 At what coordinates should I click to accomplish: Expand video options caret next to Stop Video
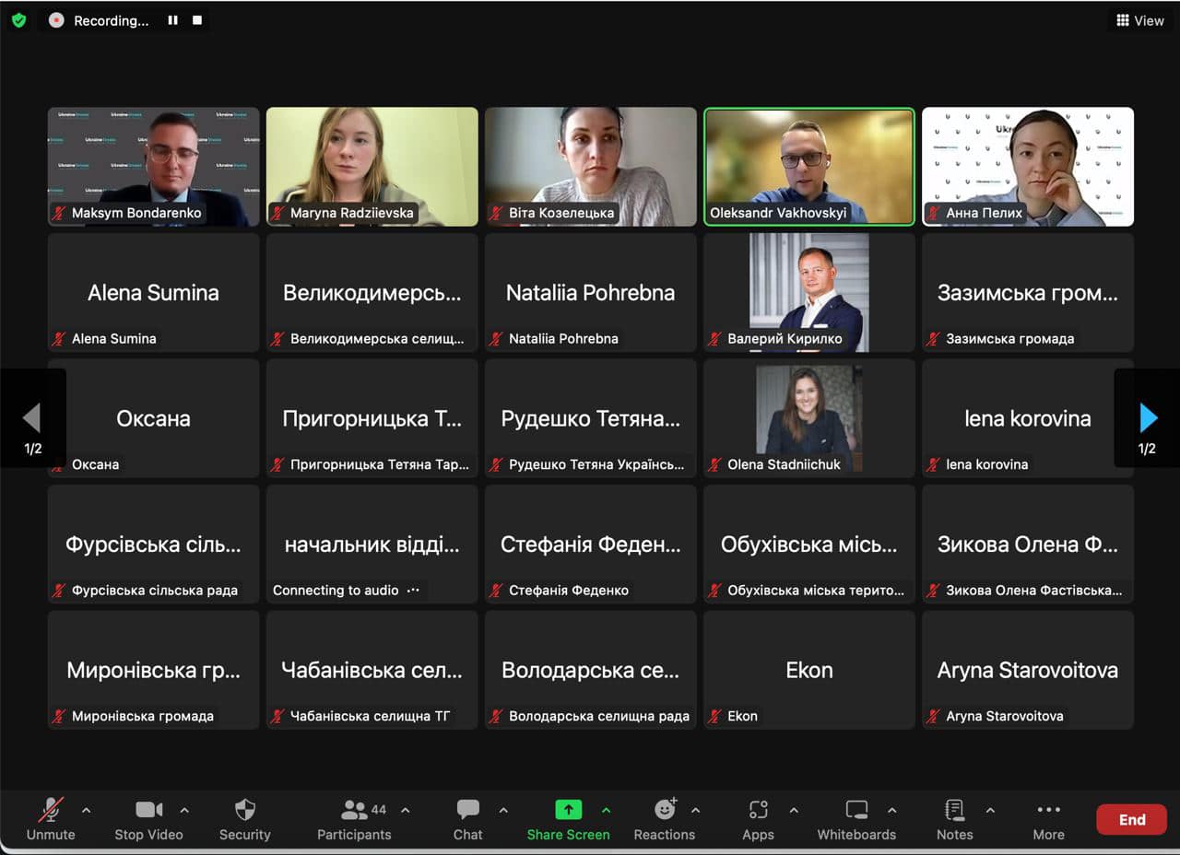(184, 811)
